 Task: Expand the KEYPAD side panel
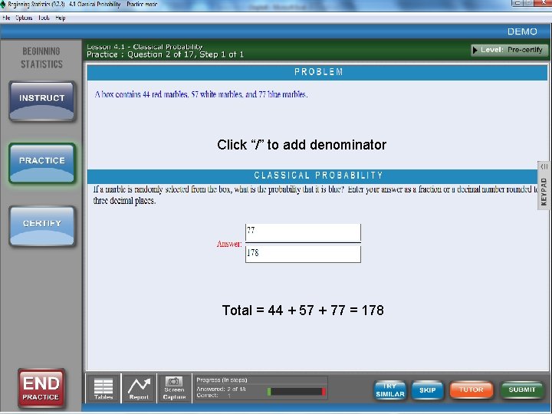544,186
